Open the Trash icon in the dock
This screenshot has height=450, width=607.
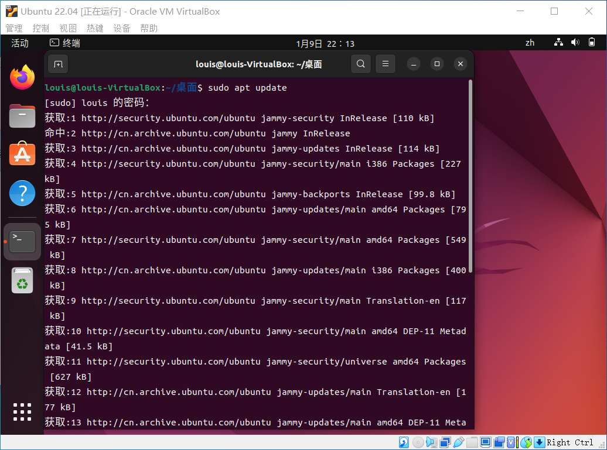[x=22, y=281]
